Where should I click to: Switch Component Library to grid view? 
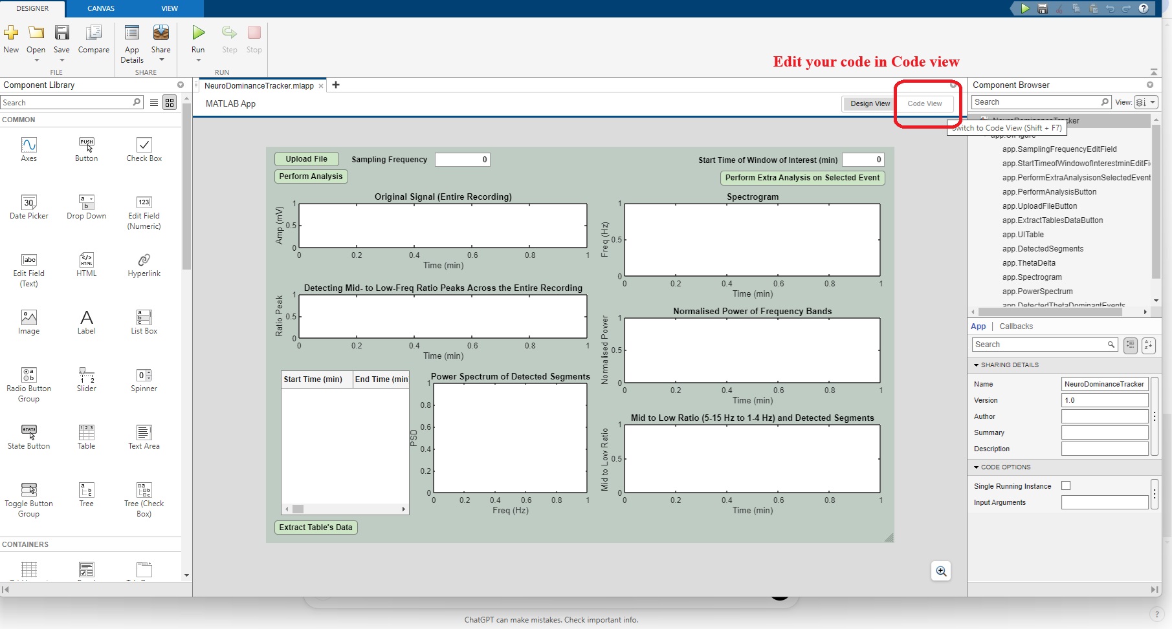[169, 102]
